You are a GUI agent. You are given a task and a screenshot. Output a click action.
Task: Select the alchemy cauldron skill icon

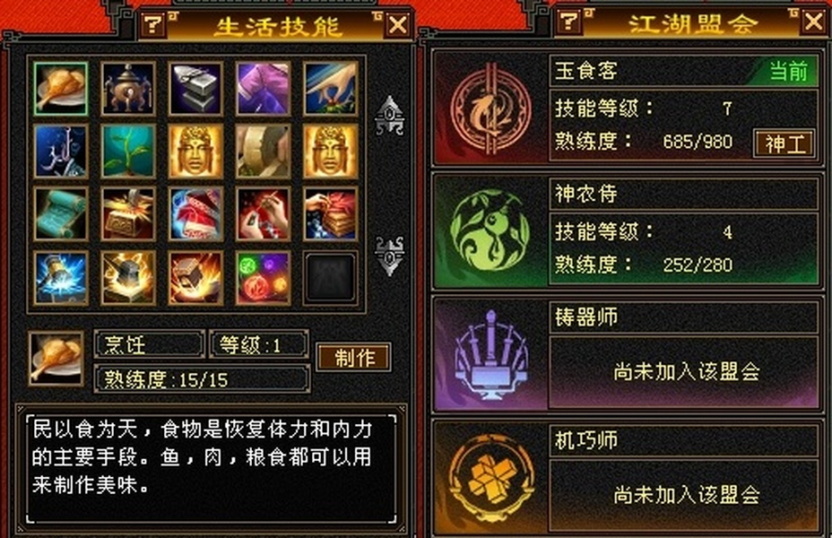[128, 89]
